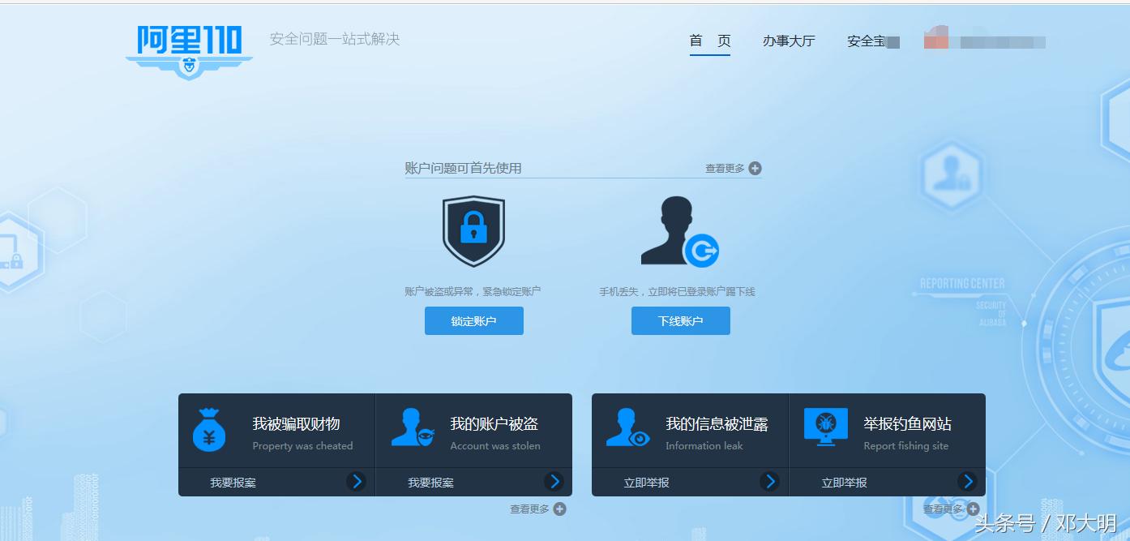Image resolution: width=1130 pixels, height=541 pixels.
Task: Click the plus icon beside top 查看更多
Action: 755,168
